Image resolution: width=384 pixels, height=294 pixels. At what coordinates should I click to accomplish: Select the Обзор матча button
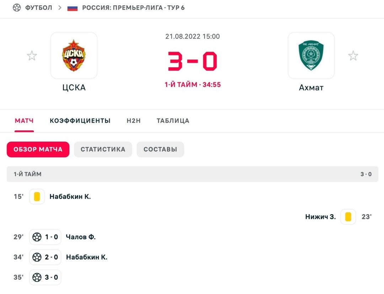pyautogui.click(x=38, y=149)
